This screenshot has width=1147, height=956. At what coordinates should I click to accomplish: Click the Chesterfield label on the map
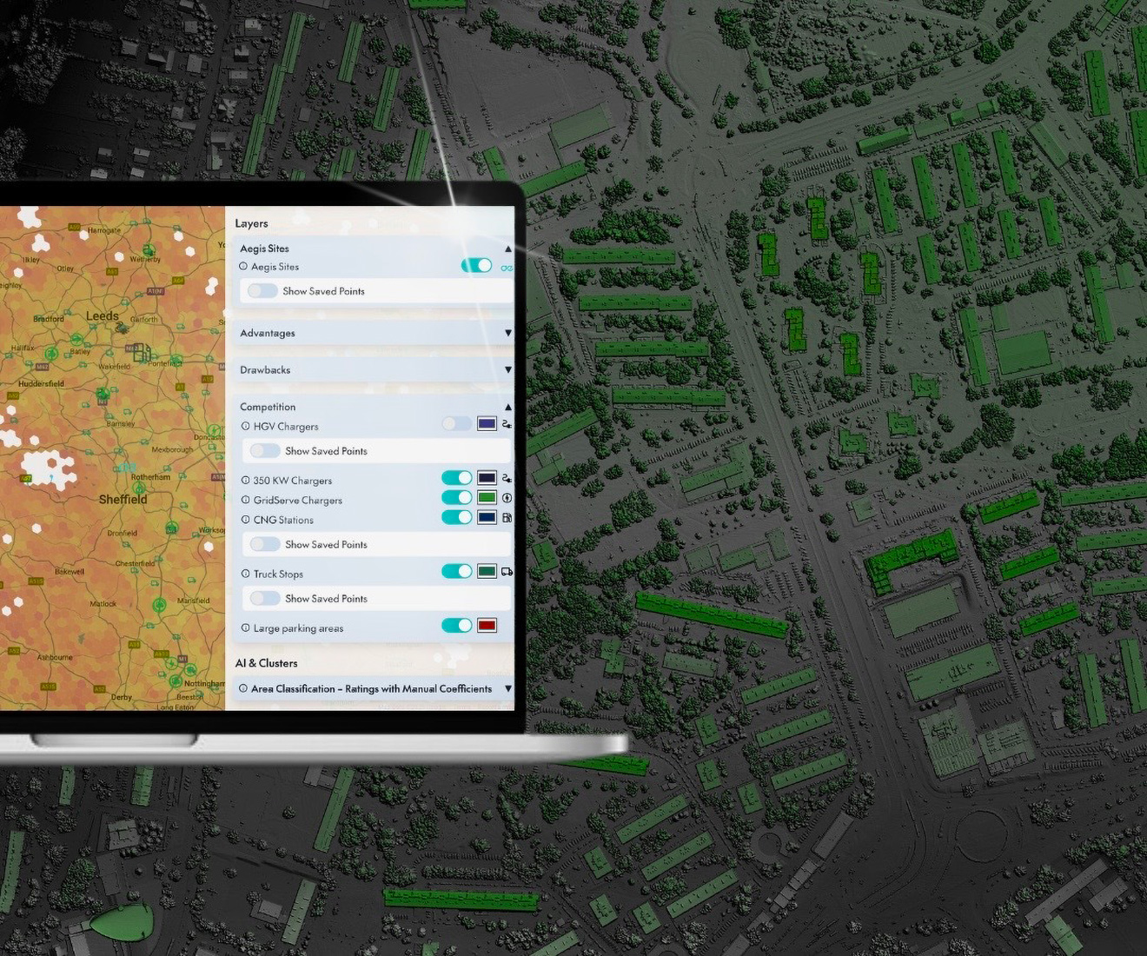click(x=135, y=563)
